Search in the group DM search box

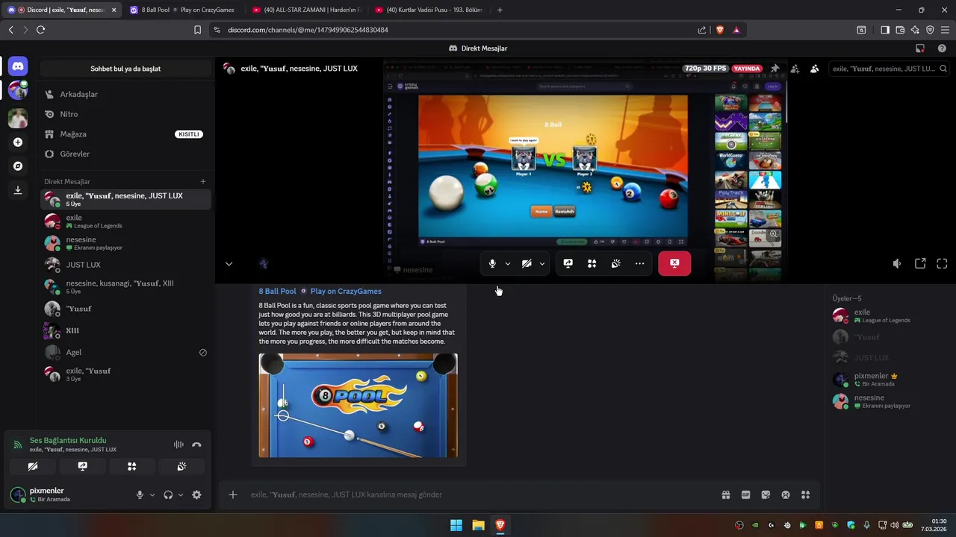pos(889,69)
